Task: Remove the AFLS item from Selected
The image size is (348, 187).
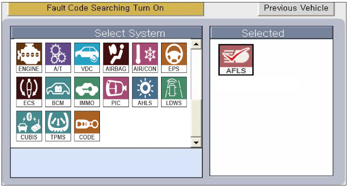Action: tap(236, 60)
